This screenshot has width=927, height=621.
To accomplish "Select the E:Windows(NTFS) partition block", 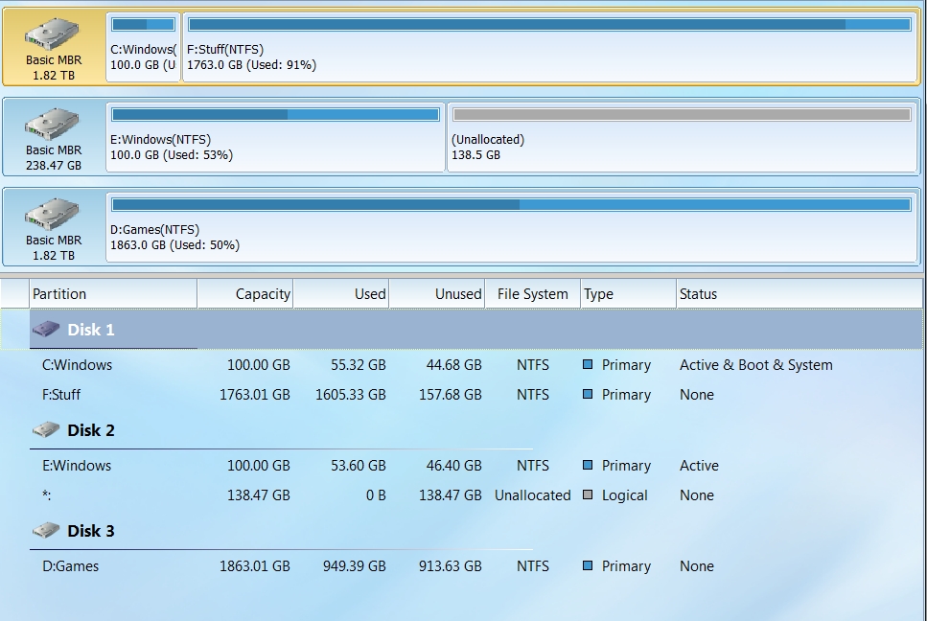I will tap(275, 137).
